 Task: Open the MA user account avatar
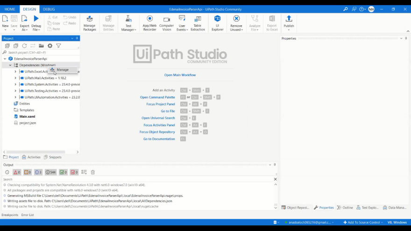coord(371,9)
